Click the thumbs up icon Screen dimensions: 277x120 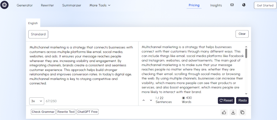tap(224, 112)
